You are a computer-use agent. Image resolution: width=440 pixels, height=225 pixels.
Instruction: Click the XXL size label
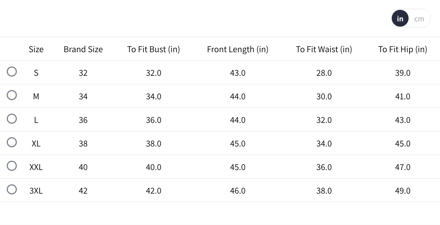click(36, 167)
